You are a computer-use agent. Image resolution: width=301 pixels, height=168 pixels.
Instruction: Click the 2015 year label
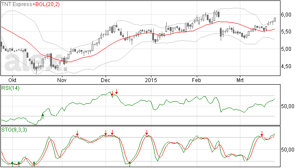click(151, 80)
